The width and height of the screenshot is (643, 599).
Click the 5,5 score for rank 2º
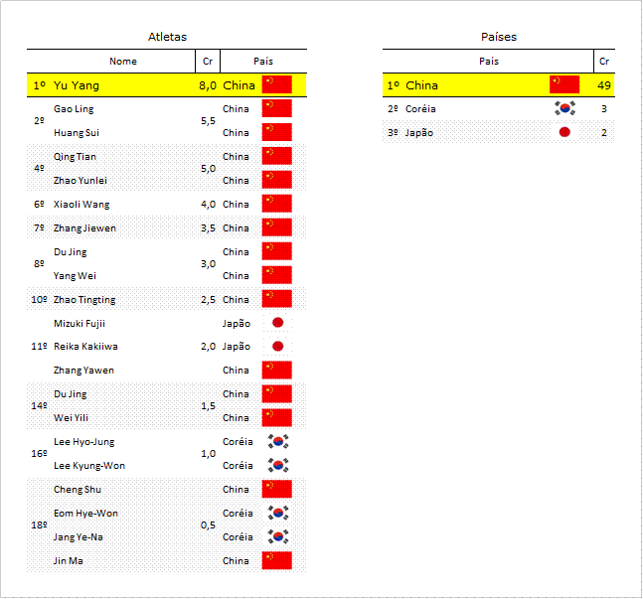209,121
